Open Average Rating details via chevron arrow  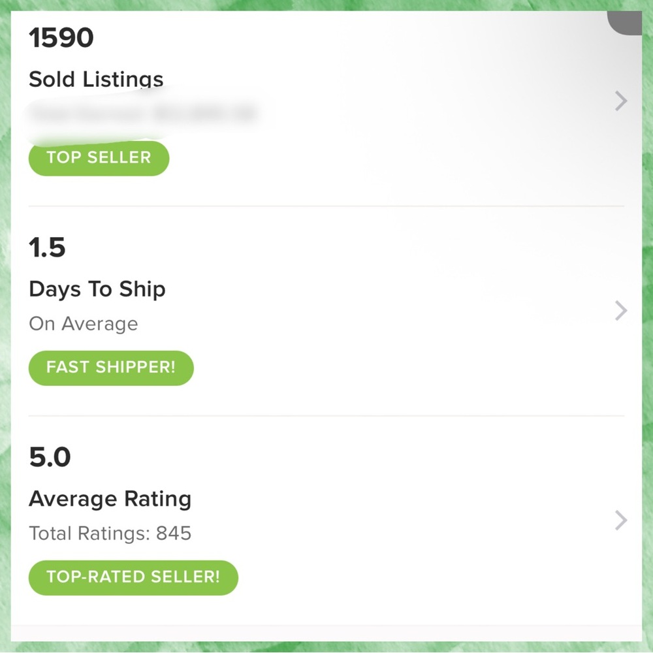click(x=621, y=520)
